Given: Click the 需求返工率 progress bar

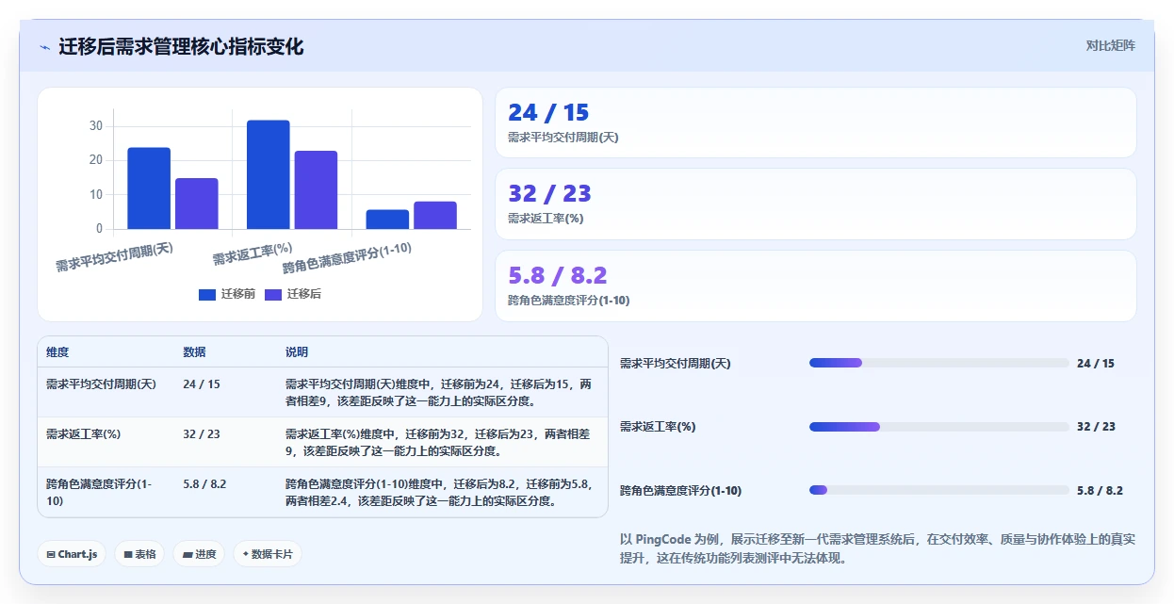Looking at the screenshot, I should point(939,427).
